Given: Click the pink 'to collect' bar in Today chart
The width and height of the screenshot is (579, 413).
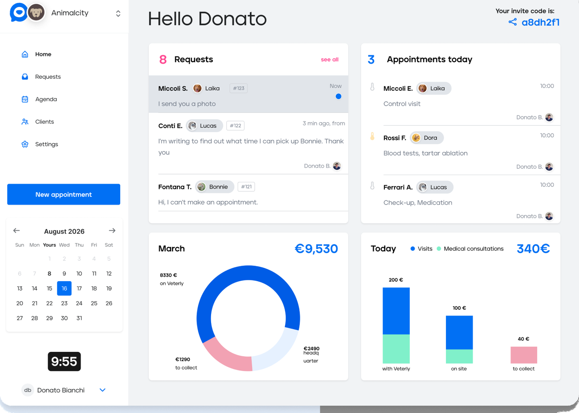Looking at the screenshot, I should coord(524,355).
